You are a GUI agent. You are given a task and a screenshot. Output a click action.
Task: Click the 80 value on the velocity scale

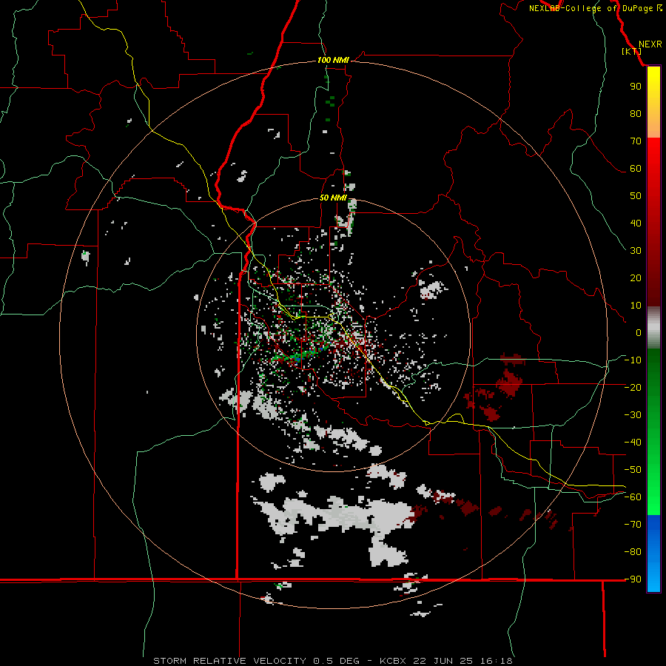click(x=636, y=113)
